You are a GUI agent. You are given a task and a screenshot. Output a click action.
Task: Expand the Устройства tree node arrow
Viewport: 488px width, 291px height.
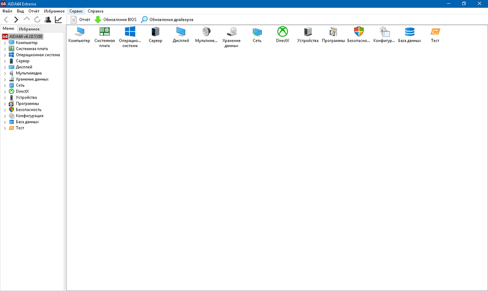pyautogui.click(x=5, y=97)
